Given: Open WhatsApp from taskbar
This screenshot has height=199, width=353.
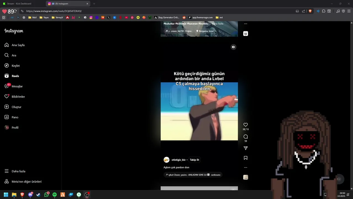Looking at the screenshot, I should tap(47, 195).
